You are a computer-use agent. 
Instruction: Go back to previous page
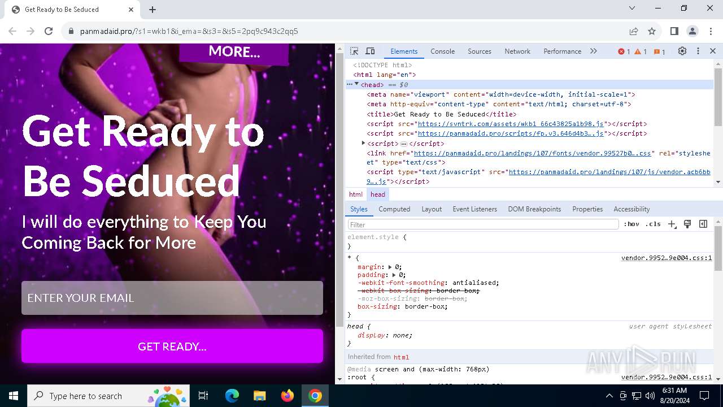(12, 31)
